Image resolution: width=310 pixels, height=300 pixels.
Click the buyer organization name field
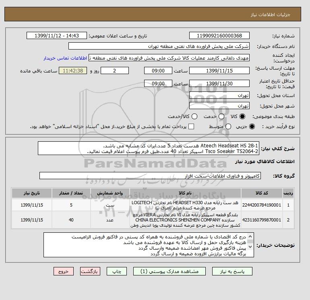tap(159, 46)
